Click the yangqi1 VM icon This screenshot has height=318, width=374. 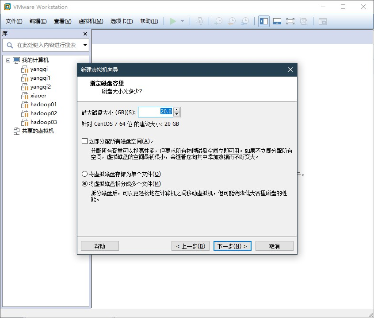pyautogui.click(x=25, y=78)
